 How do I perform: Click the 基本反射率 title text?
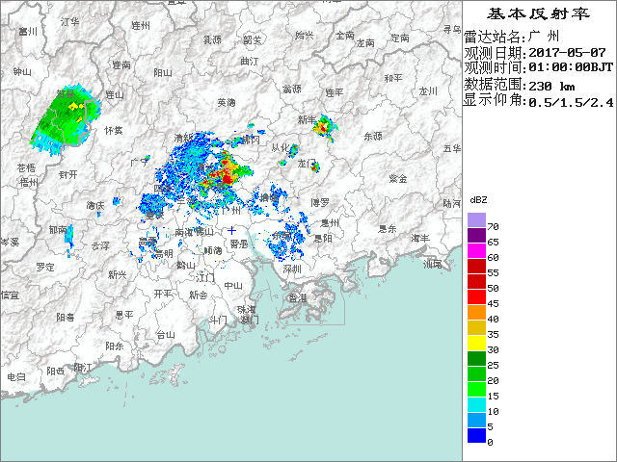tap(538, 14)
